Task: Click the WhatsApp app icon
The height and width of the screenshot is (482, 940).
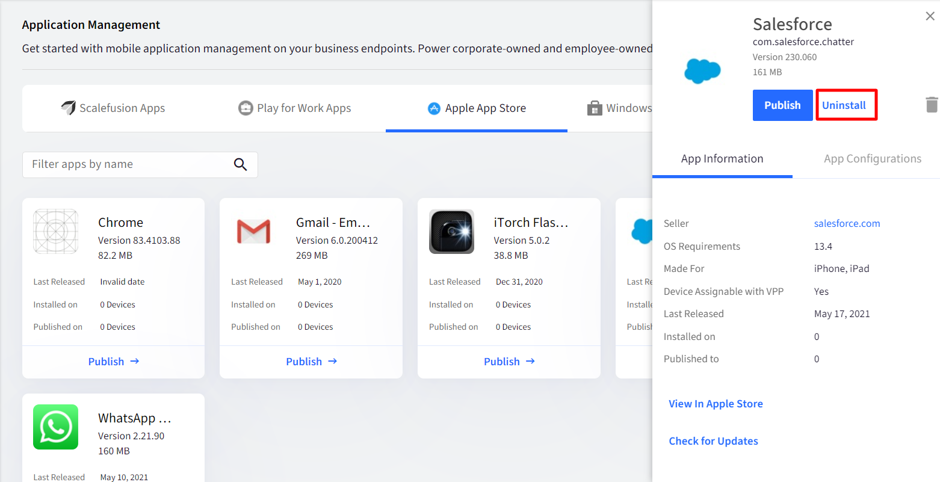Action: (56, 427)
